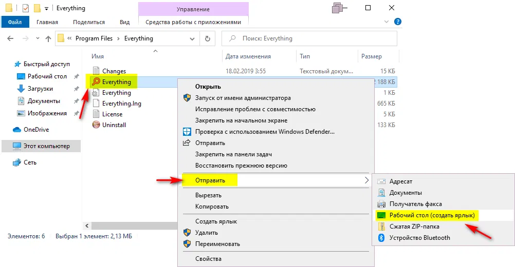The width and height of the screenshot is (515, 267).
Task: Switch to the Поделиться ribbon tab
Action: 89,22
